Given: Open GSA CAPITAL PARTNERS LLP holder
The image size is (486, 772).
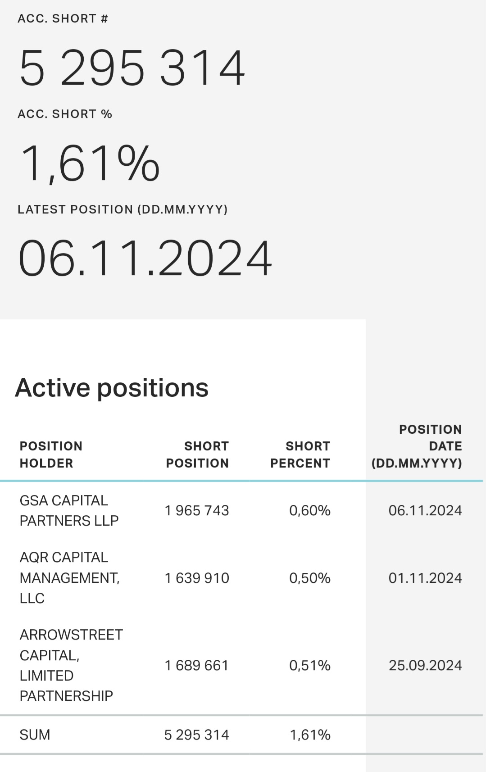Looking at the screenshot, I should click(x=69, y=510).
